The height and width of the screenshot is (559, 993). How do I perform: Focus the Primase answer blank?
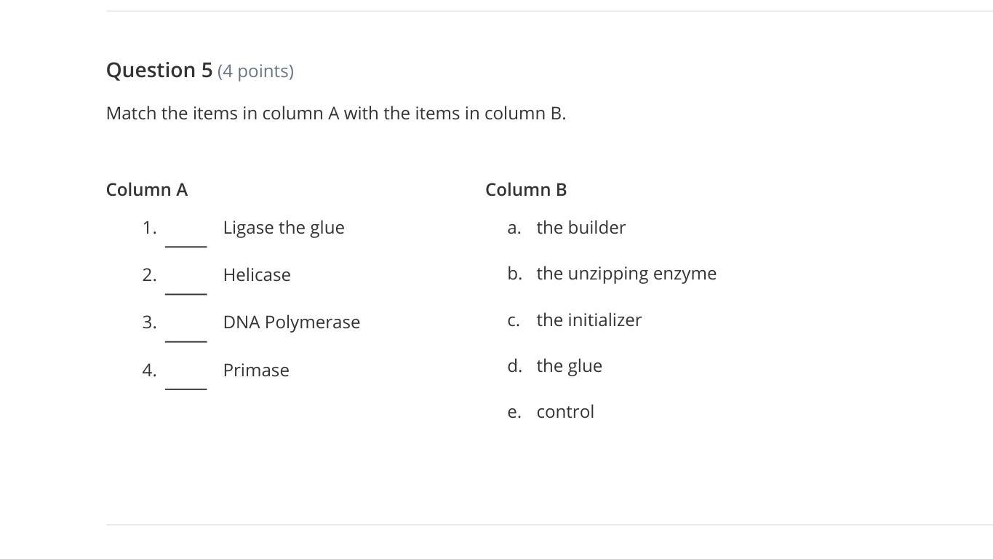tap(186, 378)
